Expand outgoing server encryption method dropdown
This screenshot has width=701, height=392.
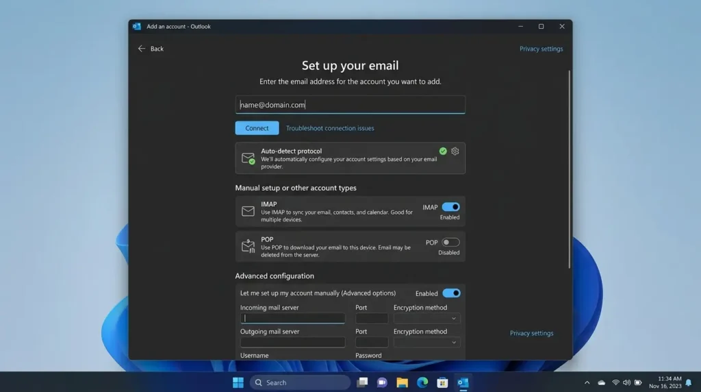click(x=426, y=343)
